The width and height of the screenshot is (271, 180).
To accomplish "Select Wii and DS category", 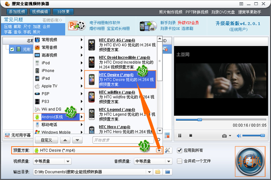I will point(59,109).
